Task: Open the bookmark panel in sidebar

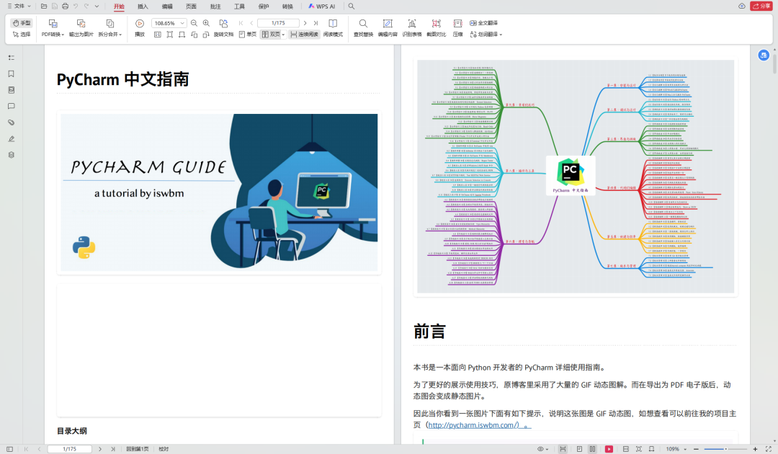Action: [x=12, y=74]
